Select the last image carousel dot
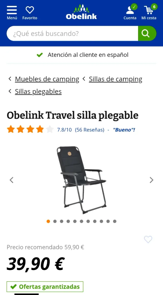This screenshot has width=163, height=295. click(115, 221)
